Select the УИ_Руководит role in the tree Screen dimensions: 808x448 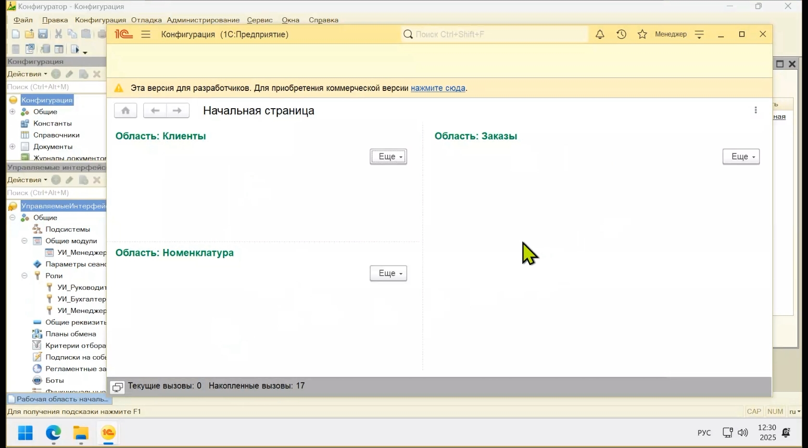tap(82, 287)
